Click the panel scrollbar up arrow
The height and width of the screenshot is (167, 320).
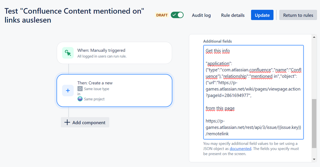(314, 37)
